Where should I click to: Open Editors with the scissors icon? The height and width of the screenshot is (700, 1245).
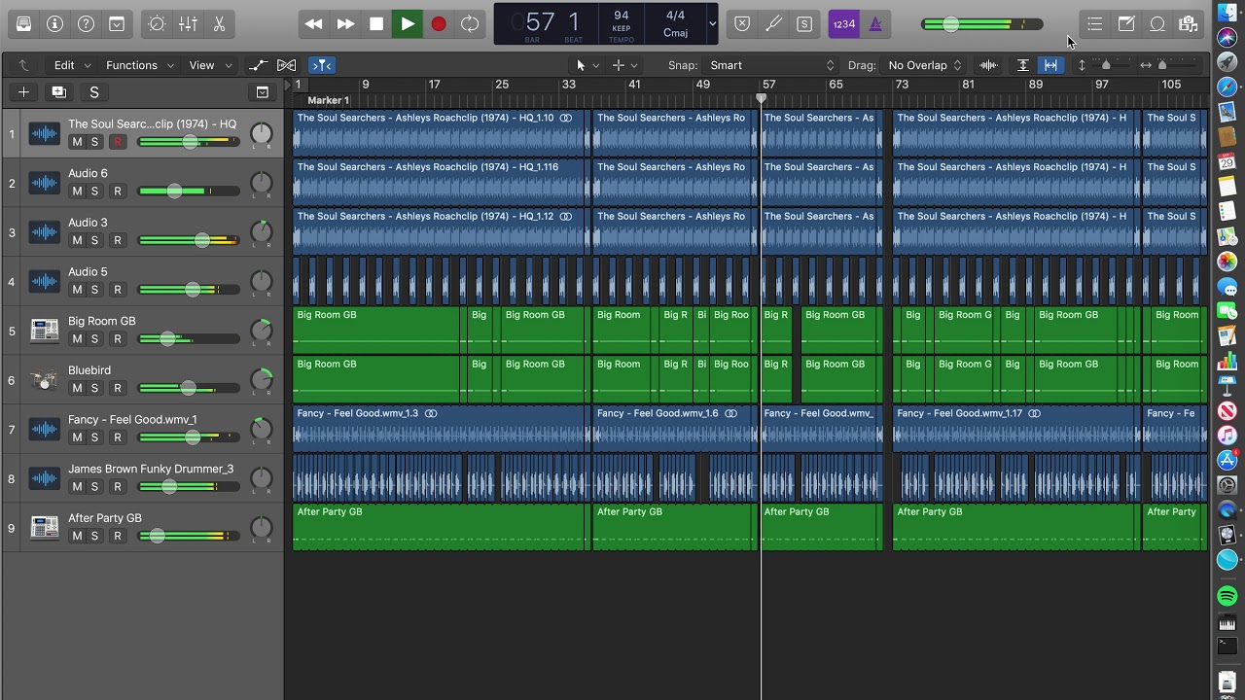click(x=219, y=24)
